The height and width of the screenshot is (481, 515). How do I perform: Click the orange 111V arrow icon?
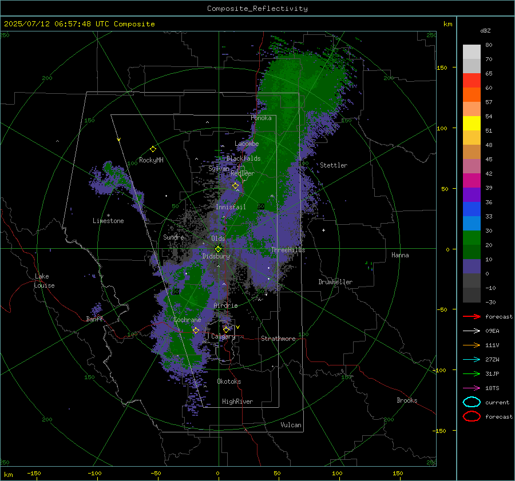(472, 345)
